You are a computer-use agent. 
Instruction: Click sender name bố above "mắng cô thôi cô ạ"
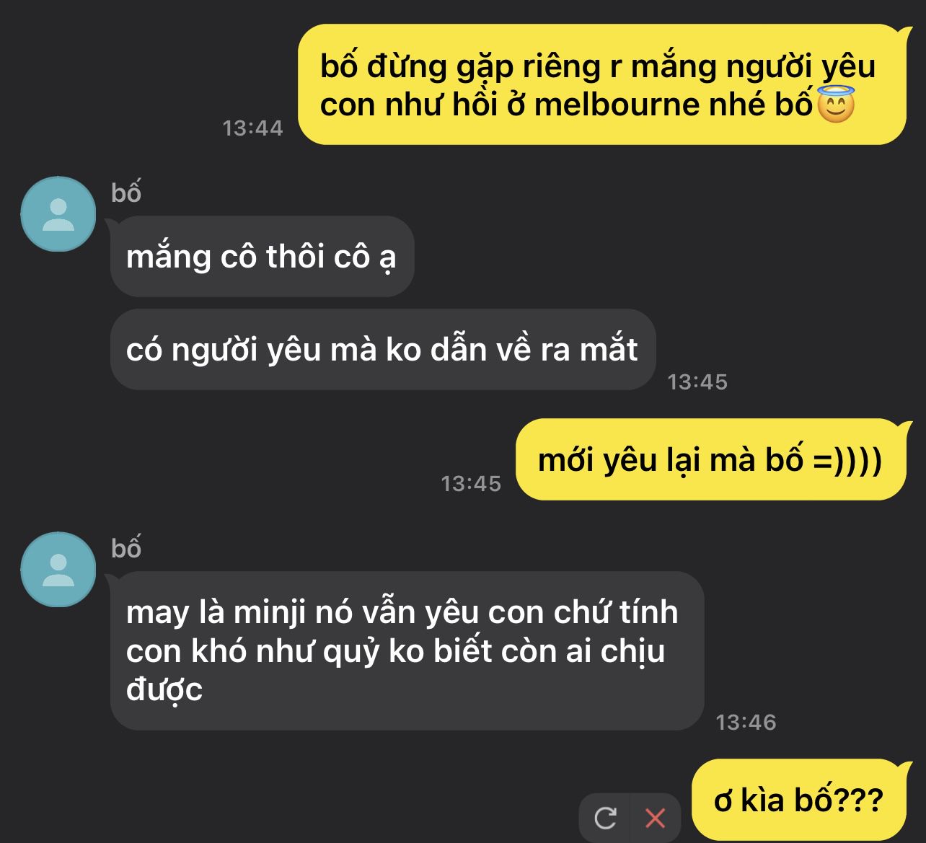click(x=126, y=193)
